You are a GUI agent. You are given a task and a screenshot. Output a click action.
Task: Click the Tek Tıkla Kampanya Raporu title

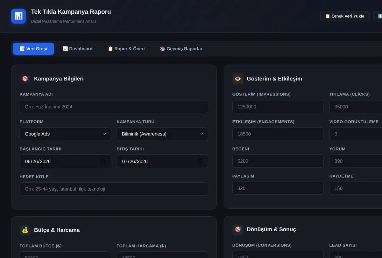[x=71, y=12]
